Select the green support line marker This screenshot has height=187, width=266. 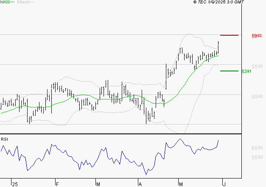[x=230, y=71]
